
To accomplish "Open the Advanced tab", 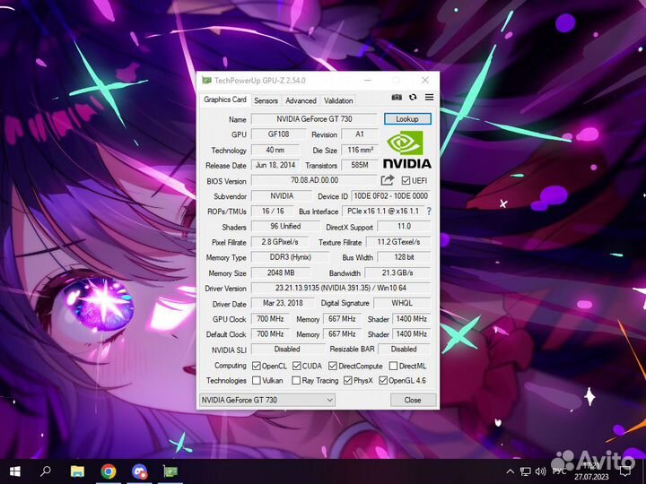I will (301, 100).
